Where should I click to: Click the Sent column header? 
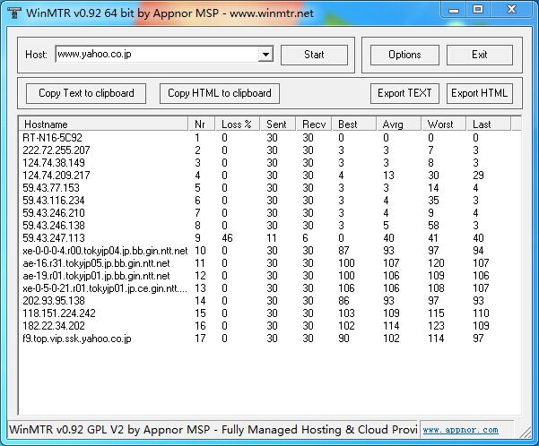coord(278,124)
